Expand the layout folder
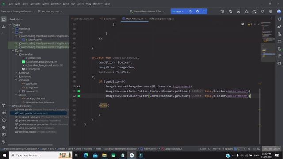This screenshot has height=159, width=283. pyautogui.click(x=16, y=73)
